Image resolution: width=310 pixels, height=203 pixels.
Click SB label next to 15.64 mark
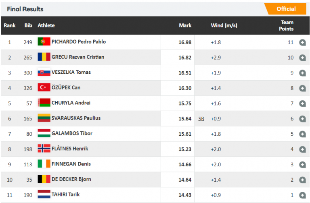pyautogui.click(x=201, y=119)
